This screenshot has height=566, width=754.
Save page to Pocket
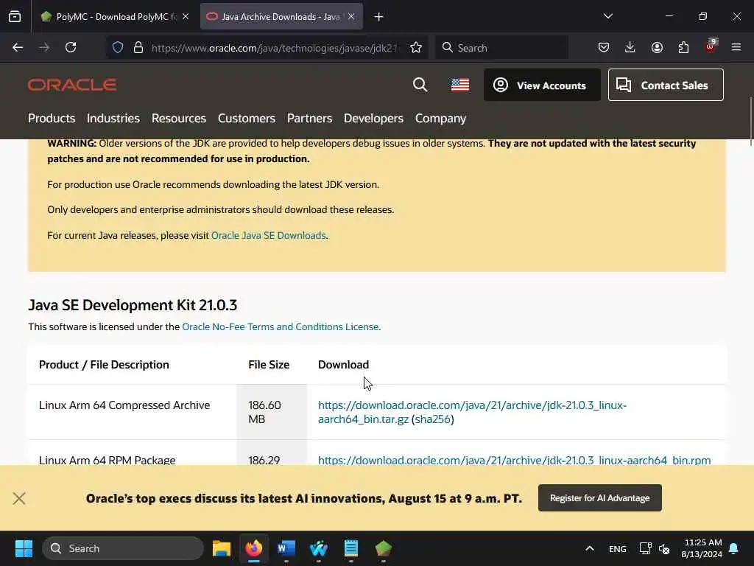(x=604, y=48)
